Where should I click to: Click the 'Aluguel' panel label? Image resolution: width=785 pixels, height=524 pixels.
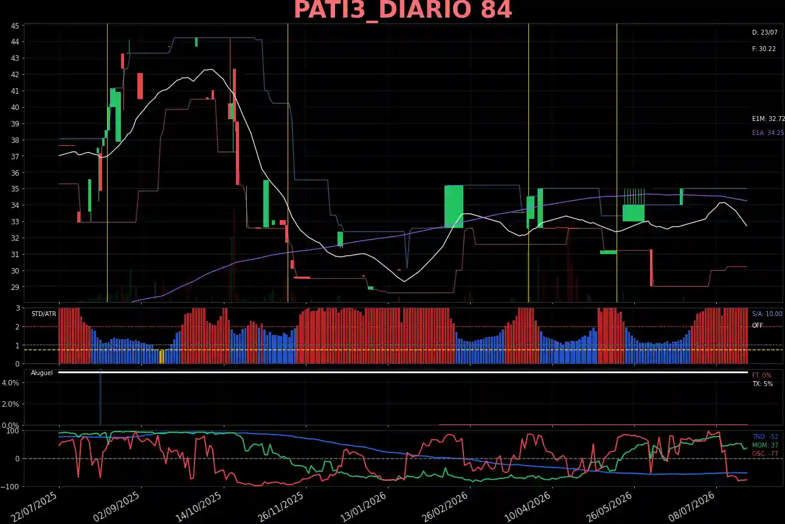click(42, 372)
